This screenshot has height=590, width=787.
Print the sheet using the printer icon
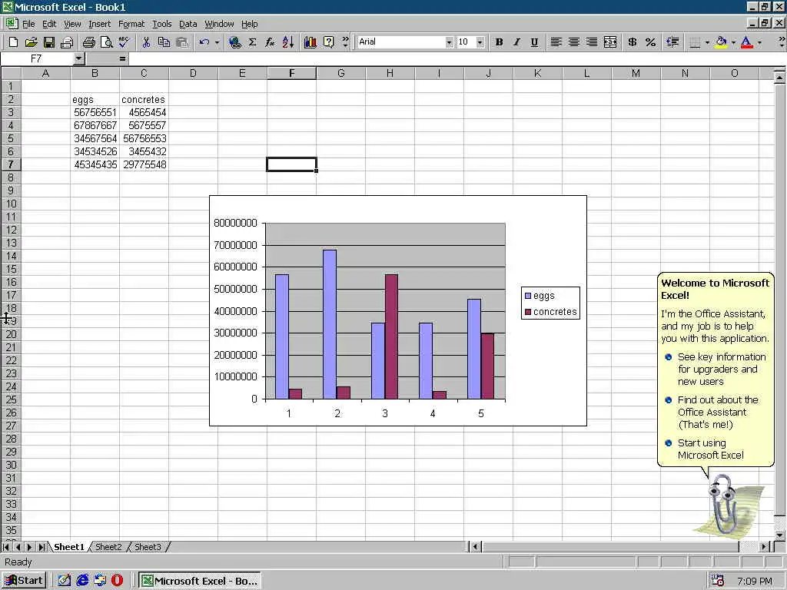click(89, 42)
